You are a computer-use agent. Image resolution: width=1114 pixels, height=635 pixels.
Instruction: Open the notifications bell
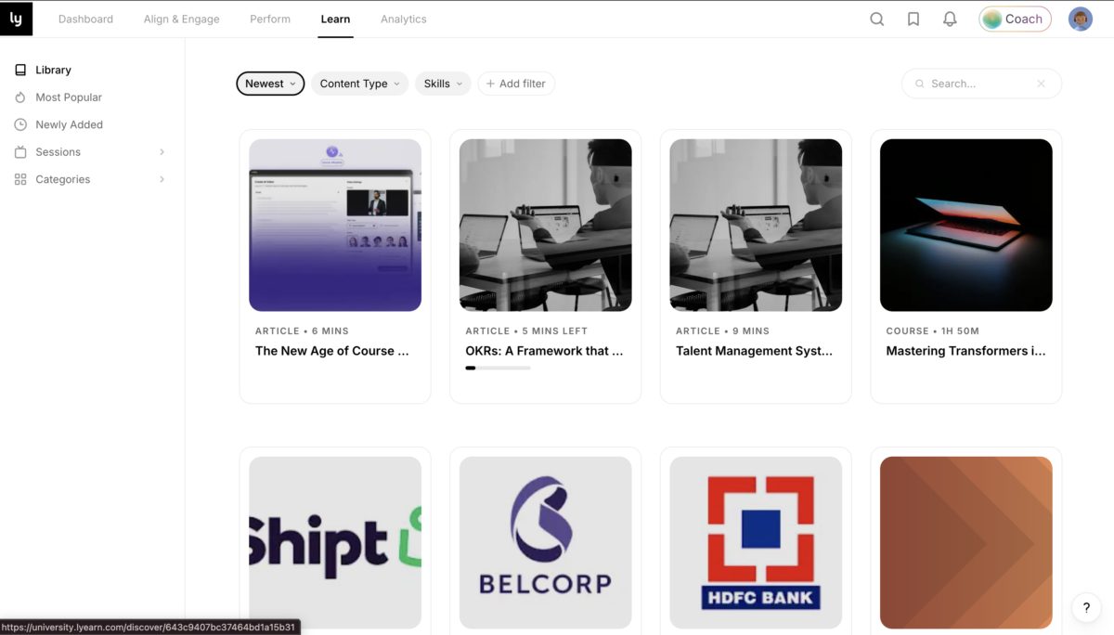pyautogui.click(x=950, y=19)
